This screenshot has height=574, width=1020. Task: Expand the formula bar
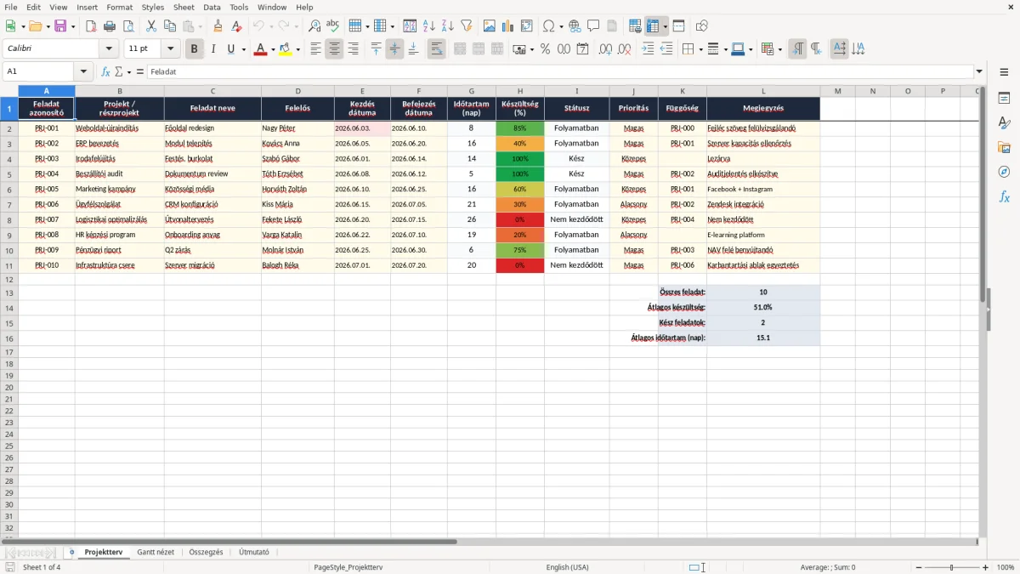[979, 72]
